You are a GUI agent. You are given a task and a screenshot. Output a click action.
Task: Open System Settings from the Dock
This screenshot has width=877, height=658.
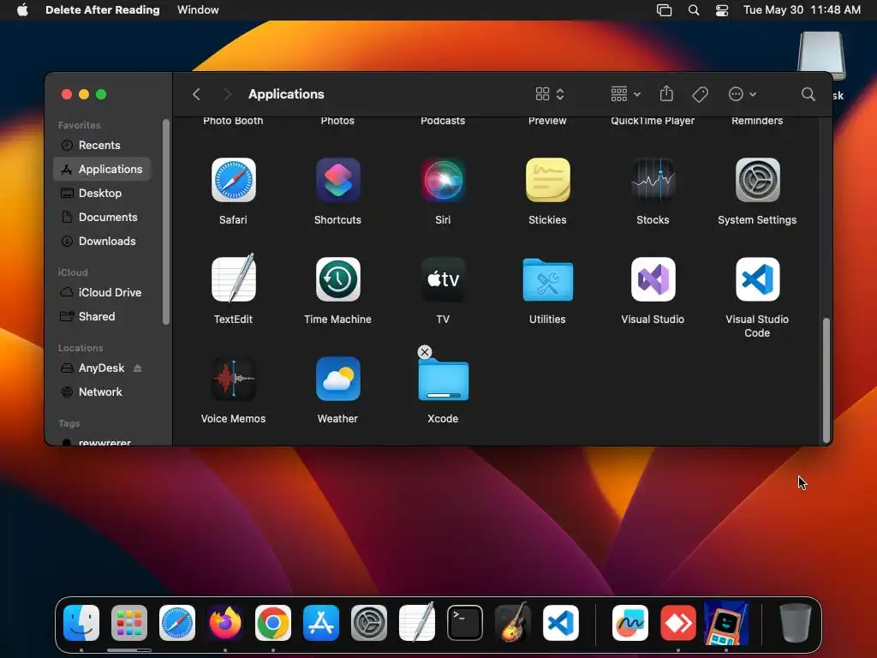click(x=369, y=622)
